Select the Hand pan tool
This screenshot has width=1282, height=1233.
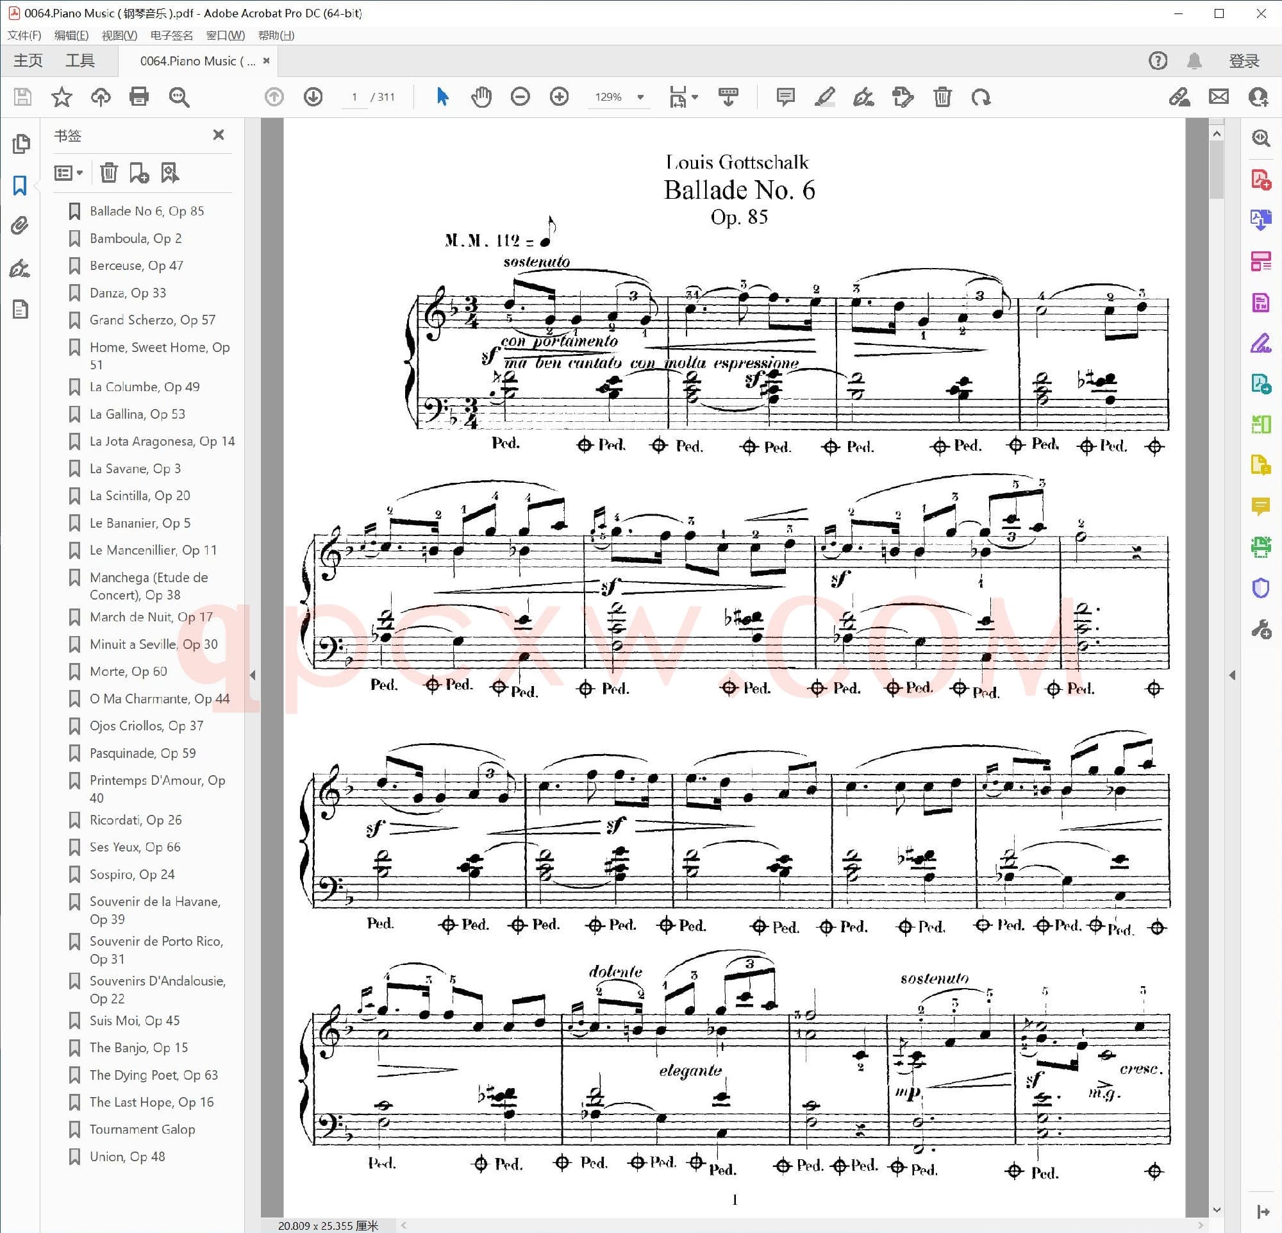481,97
